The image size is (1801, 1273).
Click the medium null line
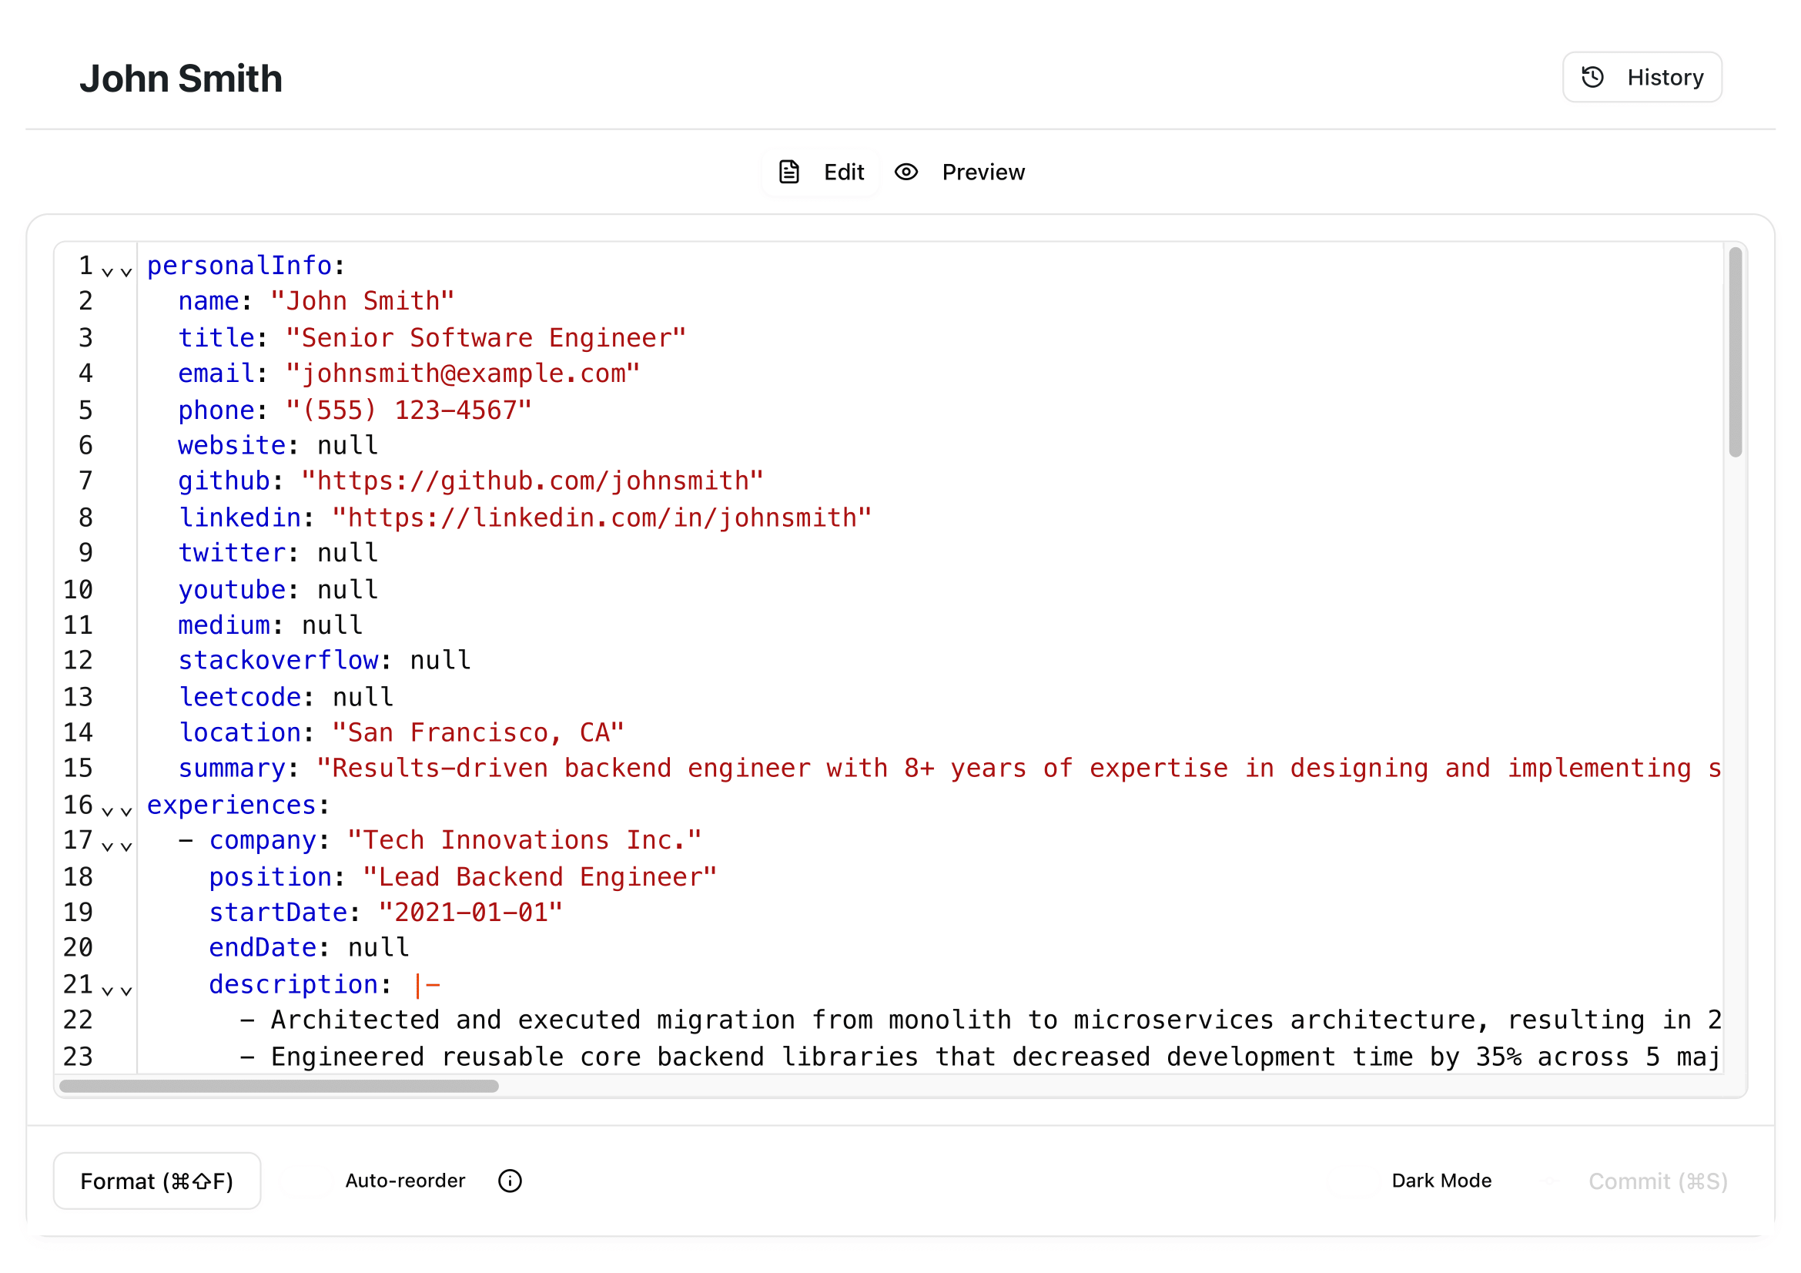(x=270, y=625)
